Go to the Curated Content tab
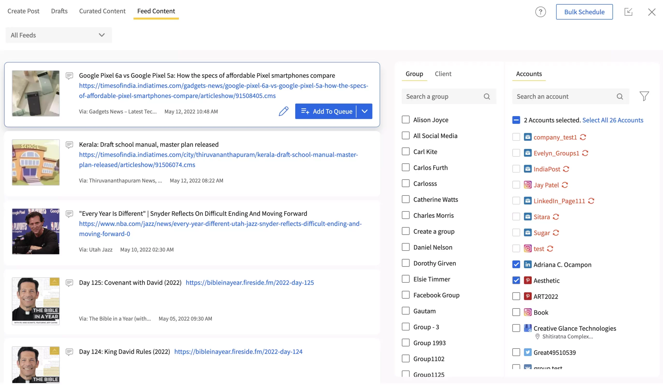663x385 pixels. click(102, 11)
